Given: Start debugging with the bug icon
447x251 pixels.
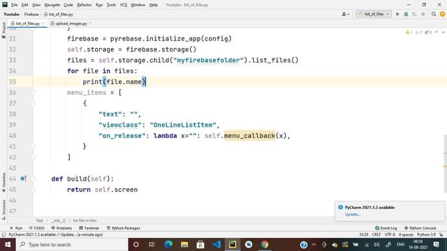Looking at the screenshot, I should click(406, 14).
